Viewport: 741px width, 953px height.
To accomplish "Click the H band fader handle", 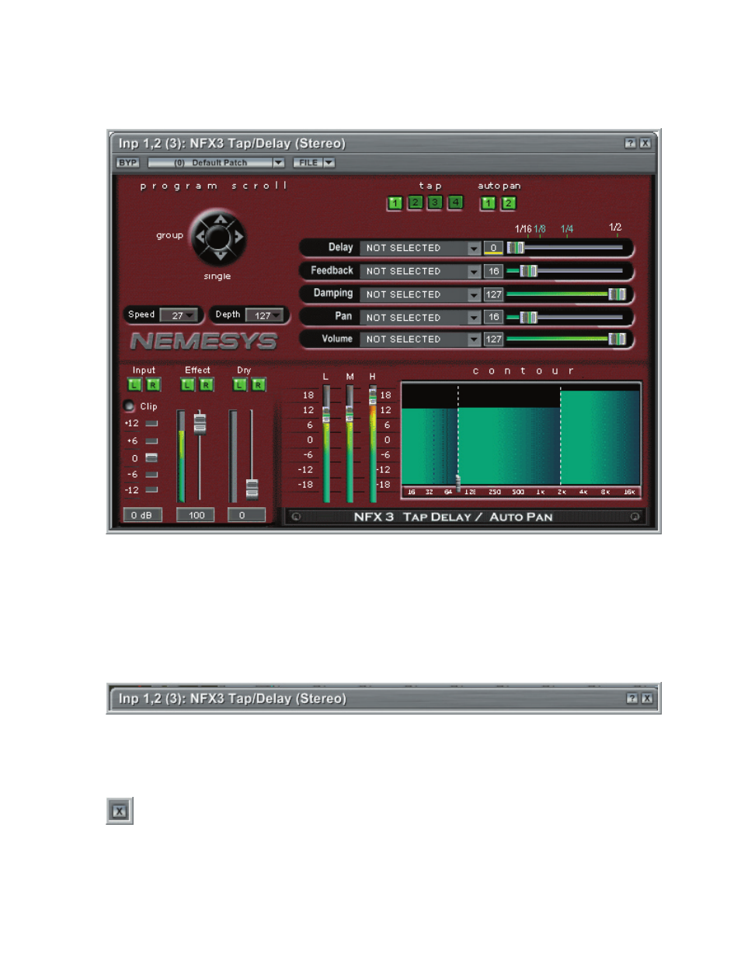I will coord(373,396).
